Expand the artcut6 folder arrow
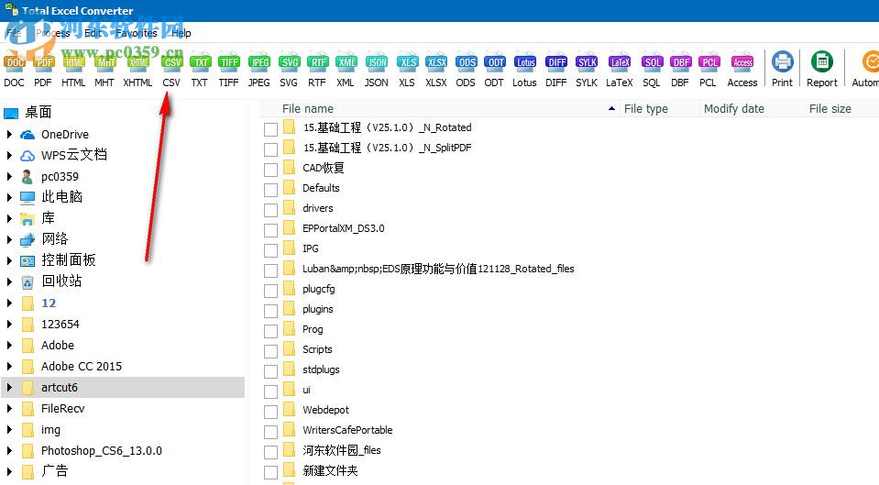This screenshot has width=879, height=485. click(9, 388)
